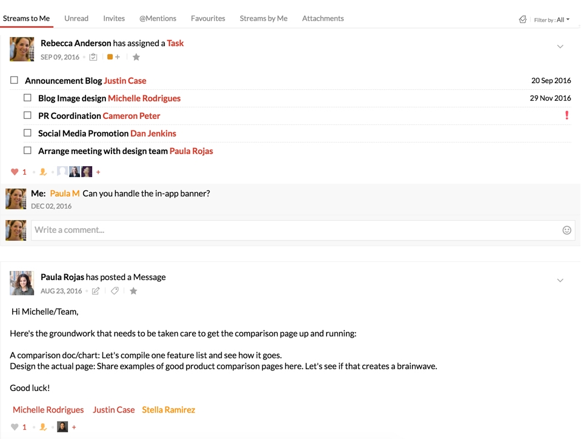Viewport: 581px width, 439px height.
Task: Expand options chevron on Rebecca's task post
Action: [x=560, y=47]
